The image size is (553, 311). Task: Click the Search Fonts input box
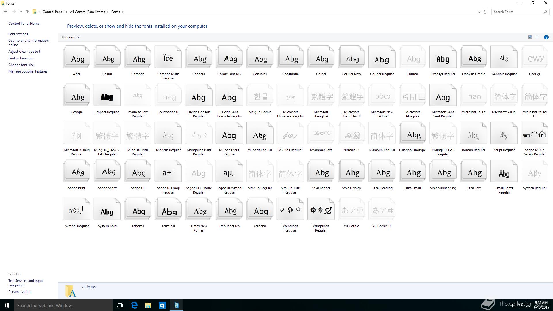pyautogui.click(x=517, y=12)
